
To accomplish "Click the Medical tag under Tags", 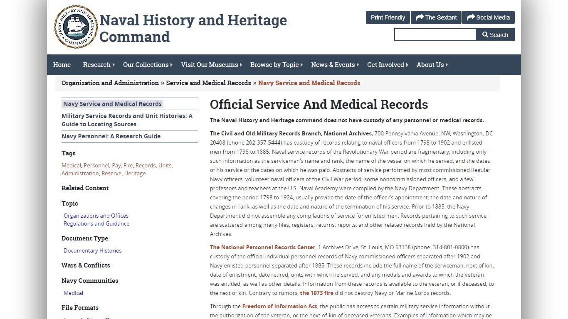I will point(71,165).
